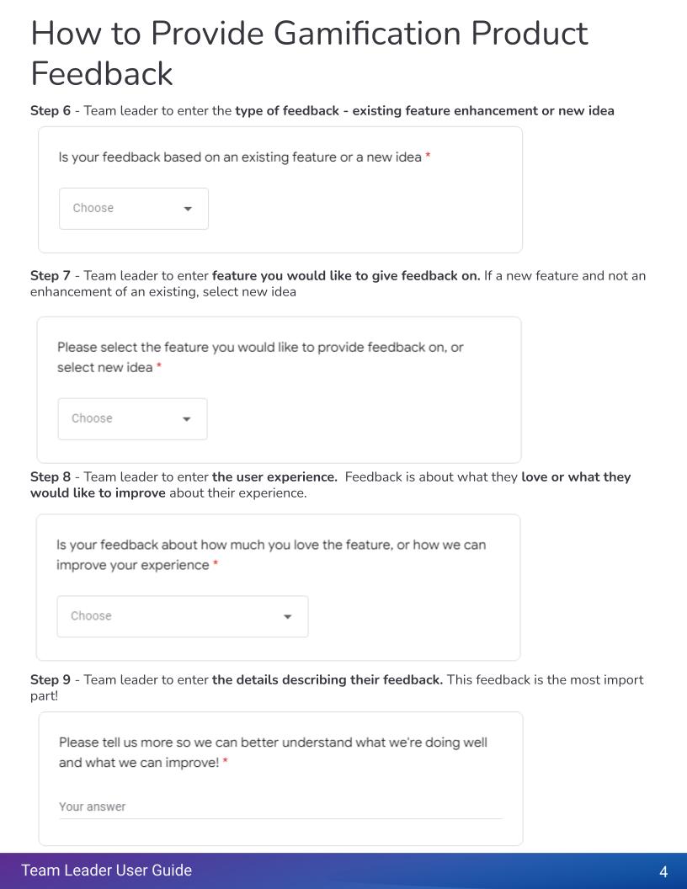The image size is (687, 889).
Task: Click the Team Leader User Guide footer label
Action: point(107,870)
